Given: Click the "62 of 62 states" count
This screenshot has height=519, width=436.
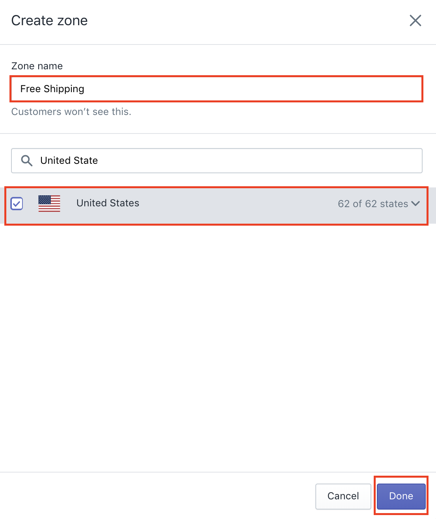Looking at the screenshot, I should click(373, 204).
